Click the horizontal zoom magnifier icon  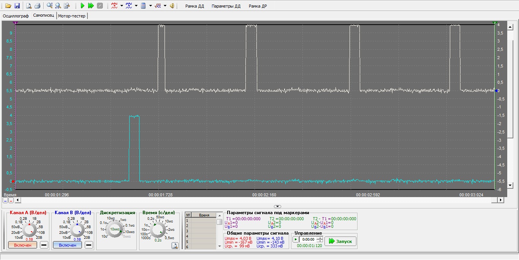[58, 6]
